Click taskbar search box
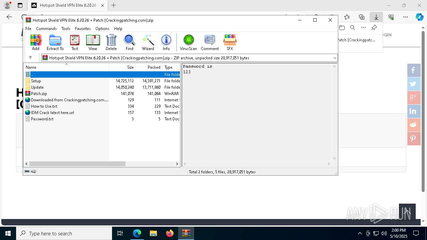 [64, 233]
